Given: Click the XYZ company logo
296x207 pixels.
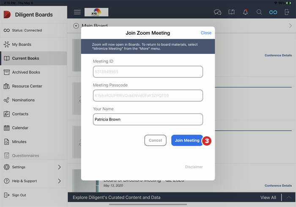Looking at the screenshot, I should (96, 12).
